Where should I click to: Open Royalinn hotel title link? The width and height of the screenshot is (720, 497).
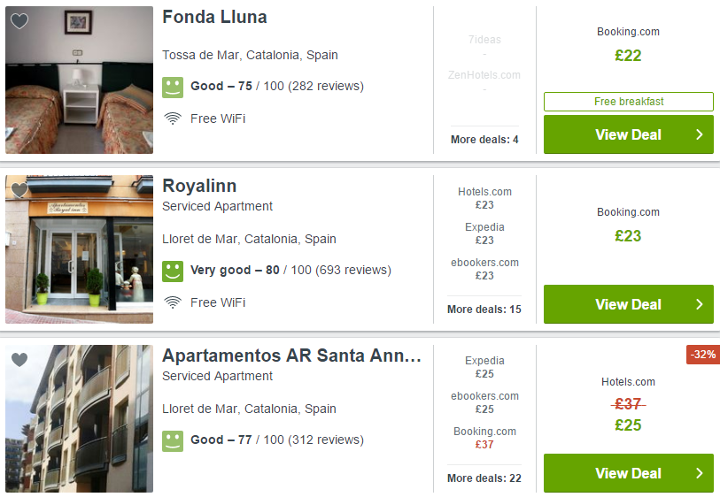tap(199, 186)
